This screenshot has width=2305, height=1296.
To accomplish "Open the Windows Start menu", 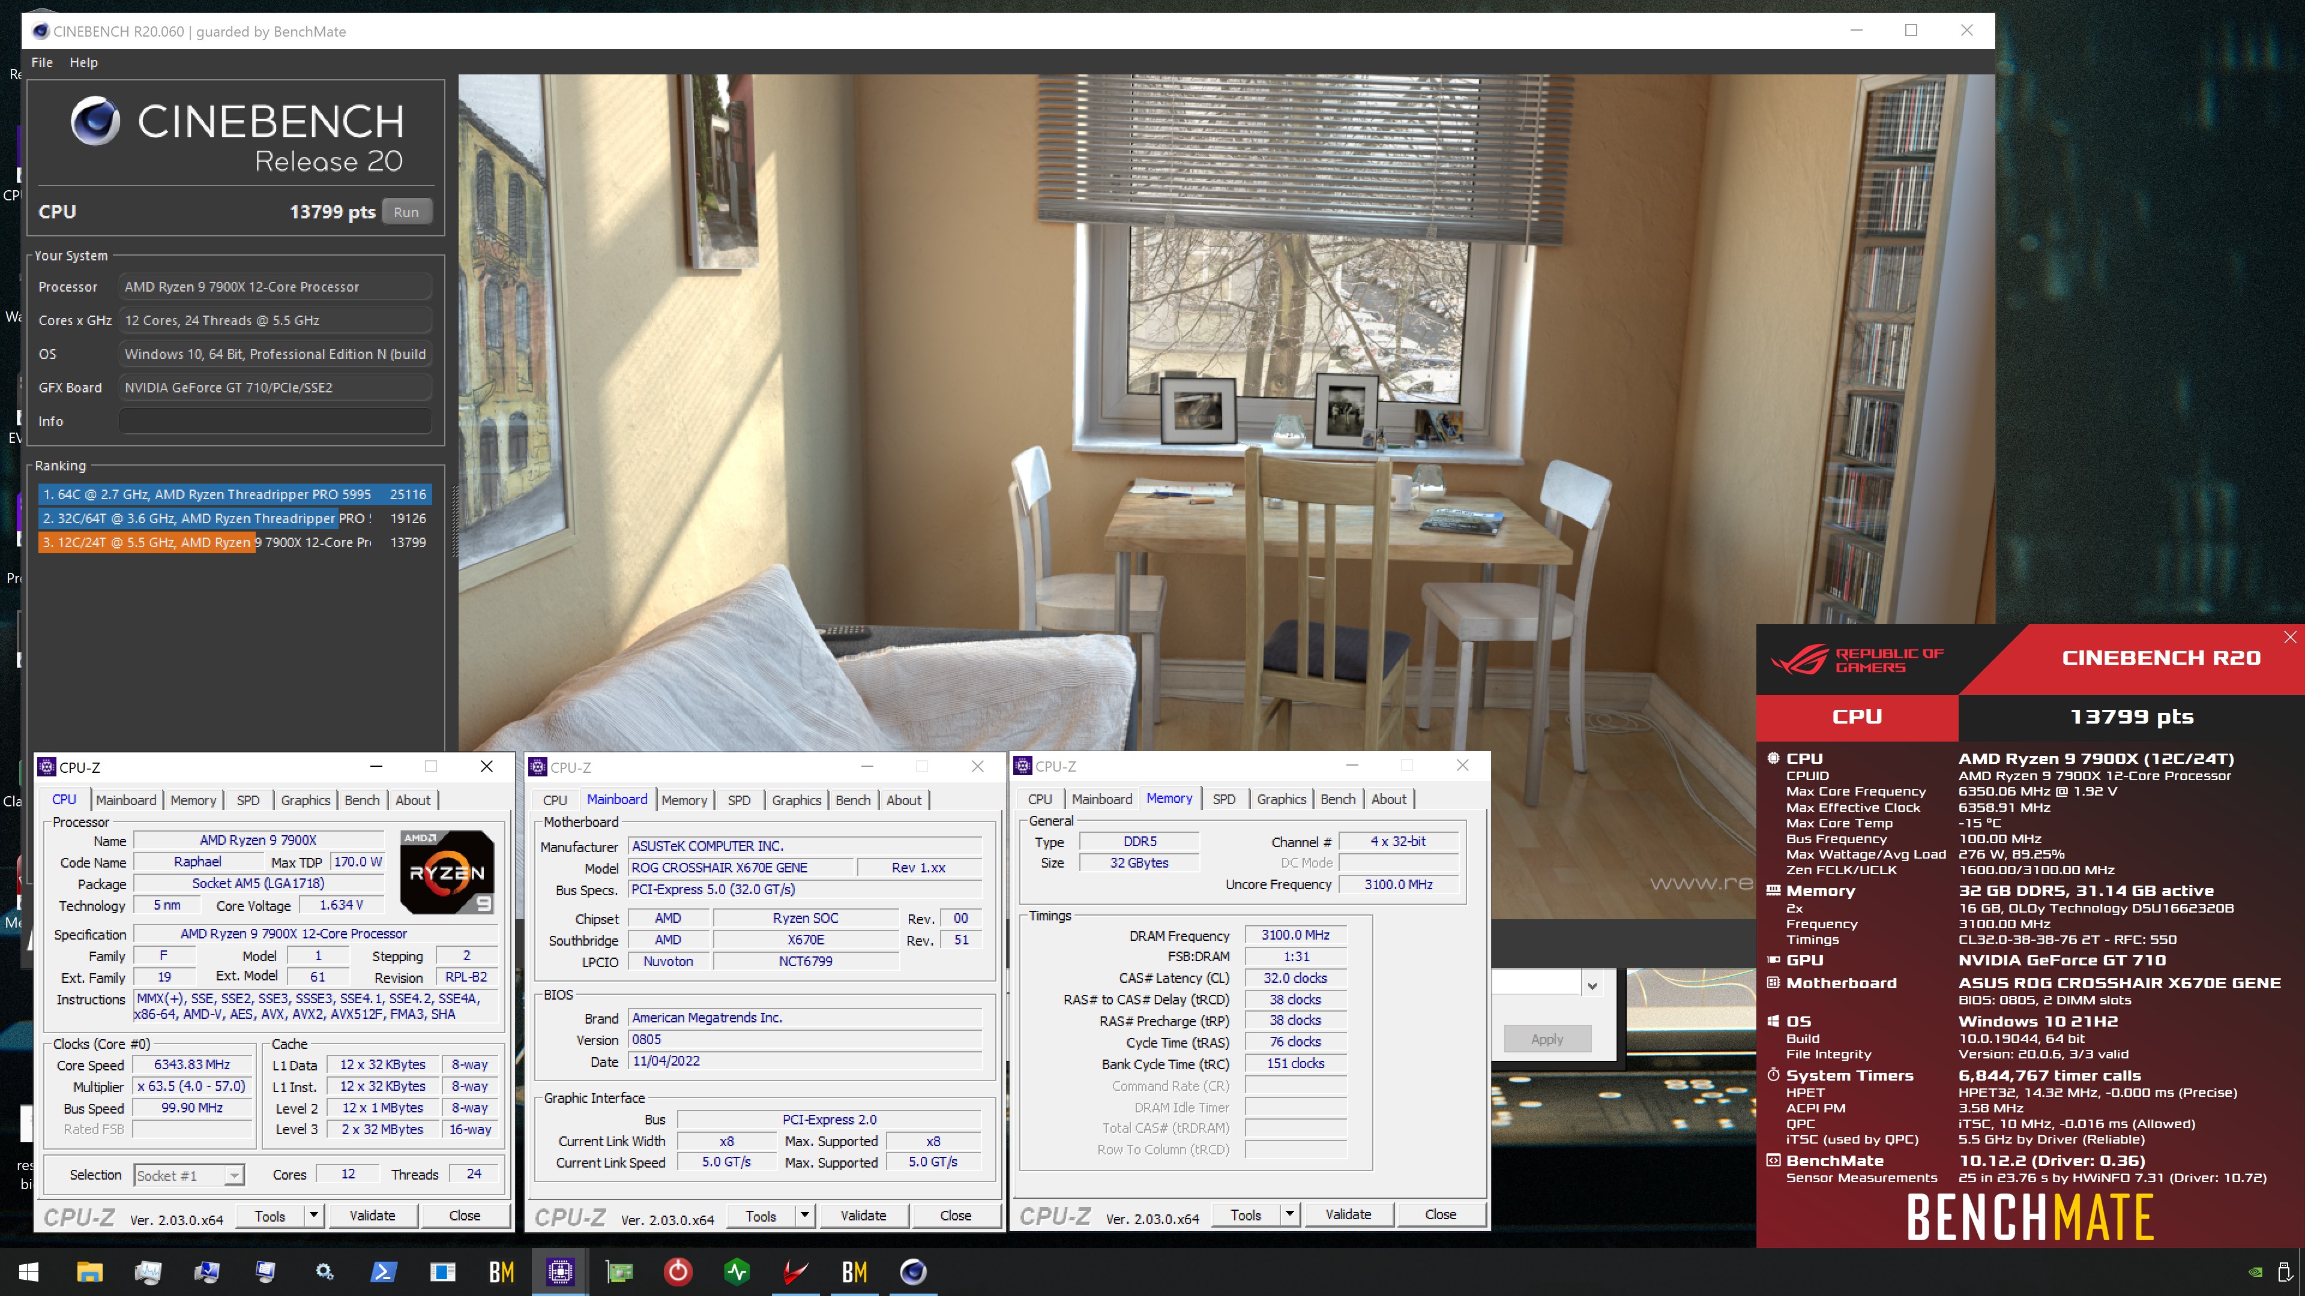I will click(x=29, y=1272).
